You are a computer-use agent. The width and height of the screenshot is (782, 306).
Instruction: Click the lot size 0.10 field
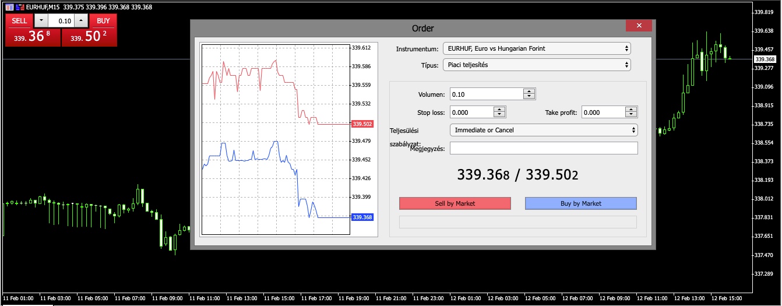pyautogui.click(x=61, y=21)
